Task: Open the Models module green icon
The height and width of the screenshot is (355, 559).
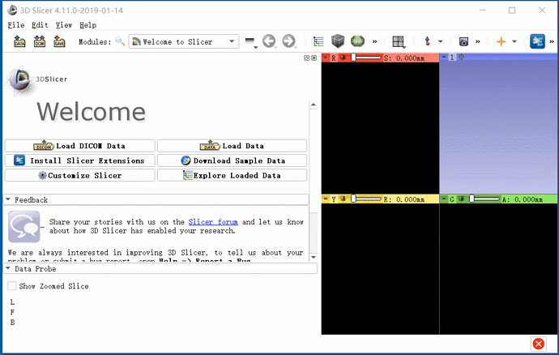Action: pyautogui.click(x=357, y=41)
